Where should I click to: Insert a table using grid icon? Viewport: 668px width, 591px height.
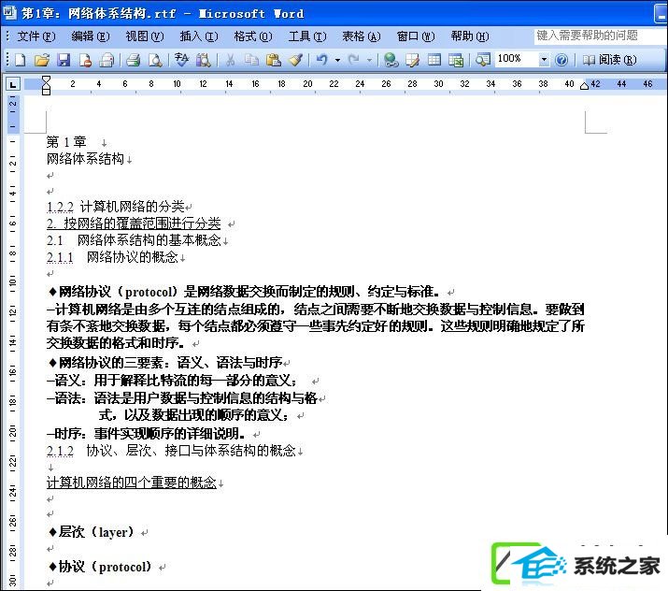click(434, 60)
